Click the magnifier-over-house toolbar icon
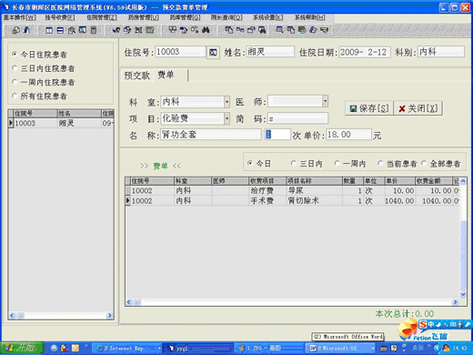Screen dimensions: 473x355 tap(72, 30)
